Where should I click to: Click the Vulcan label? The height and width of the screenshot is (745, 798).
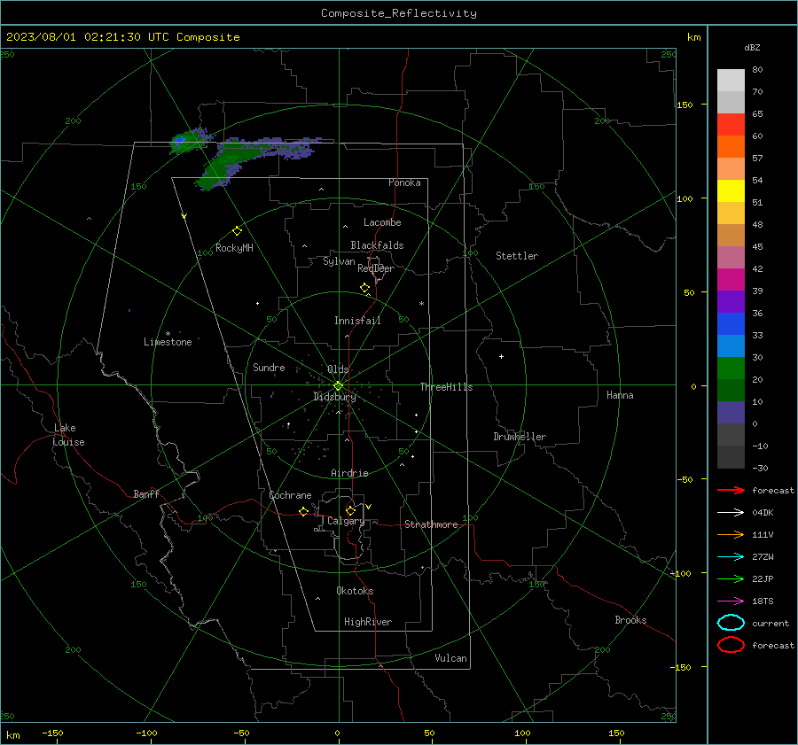pyautogui.click(x=451, y=658)
